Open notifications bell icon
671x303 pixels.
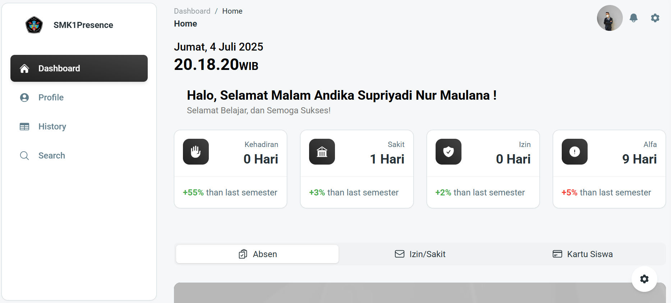(634, 18)
